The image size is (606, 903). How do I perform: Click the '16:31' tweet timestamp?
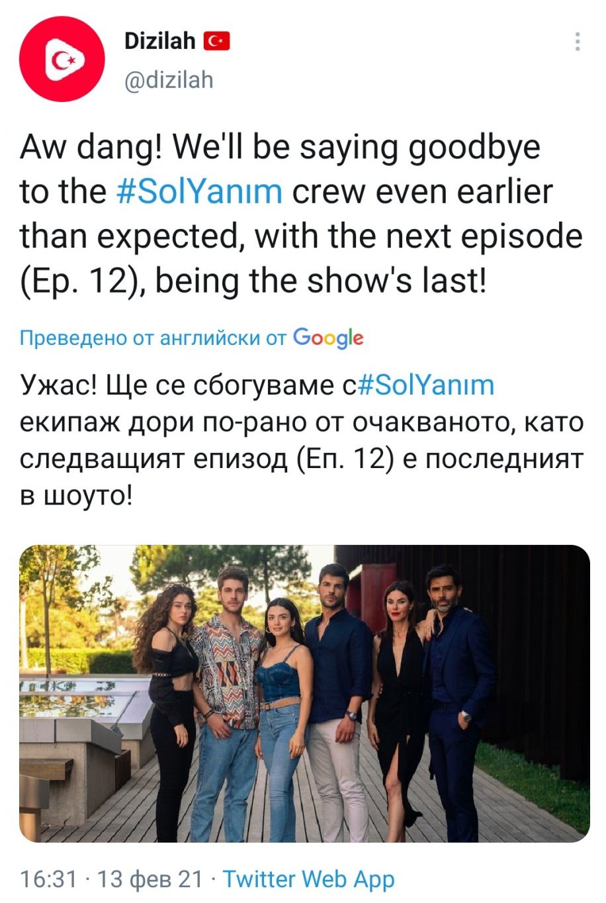[48, 879]
